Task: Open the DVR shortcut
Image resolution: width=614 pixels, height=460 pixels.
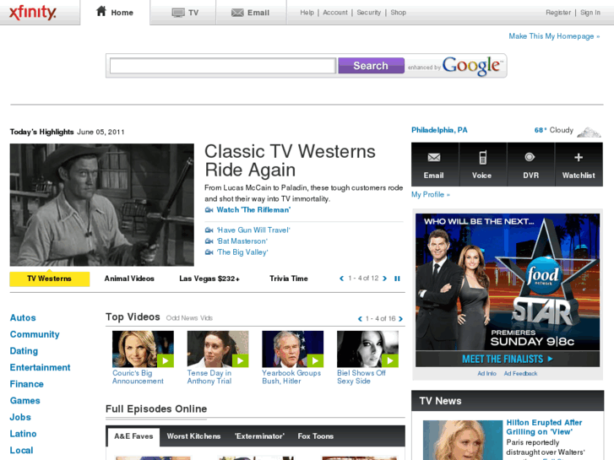Action: click(530, 165)
